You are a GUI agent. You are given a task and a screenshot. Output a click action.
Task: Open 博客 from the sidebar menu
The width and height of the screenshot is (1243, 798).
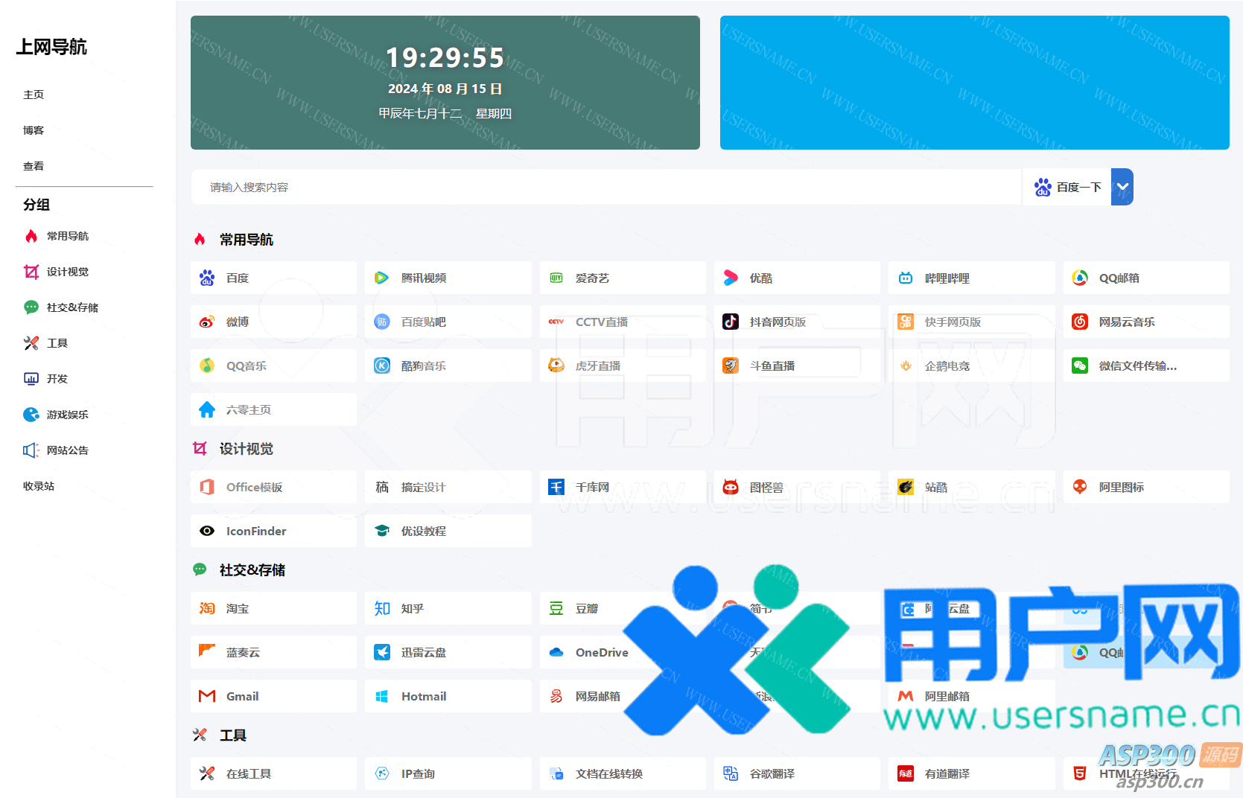tap(34, 130)
